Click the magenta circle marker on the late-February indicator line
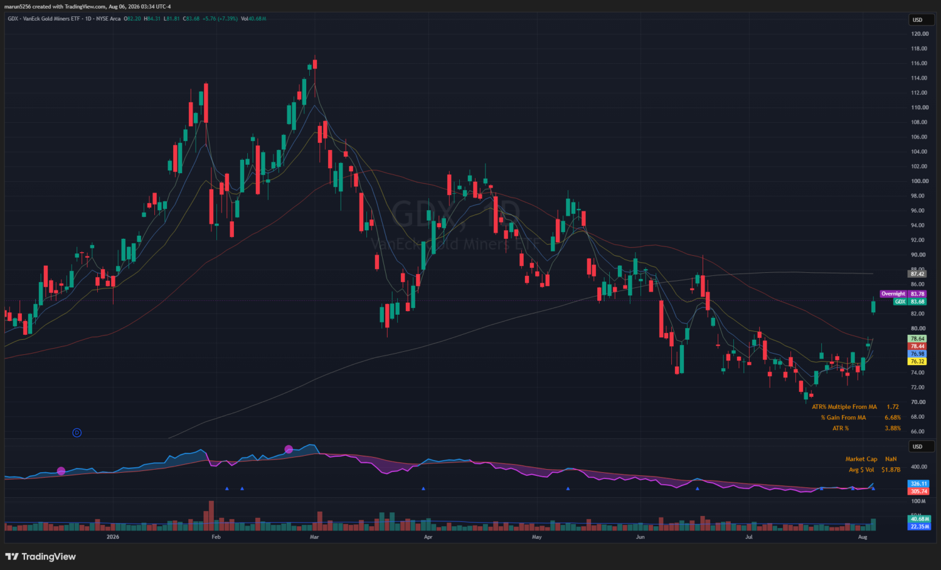Viewport: 941px width, 570px height. click(289, 449)
